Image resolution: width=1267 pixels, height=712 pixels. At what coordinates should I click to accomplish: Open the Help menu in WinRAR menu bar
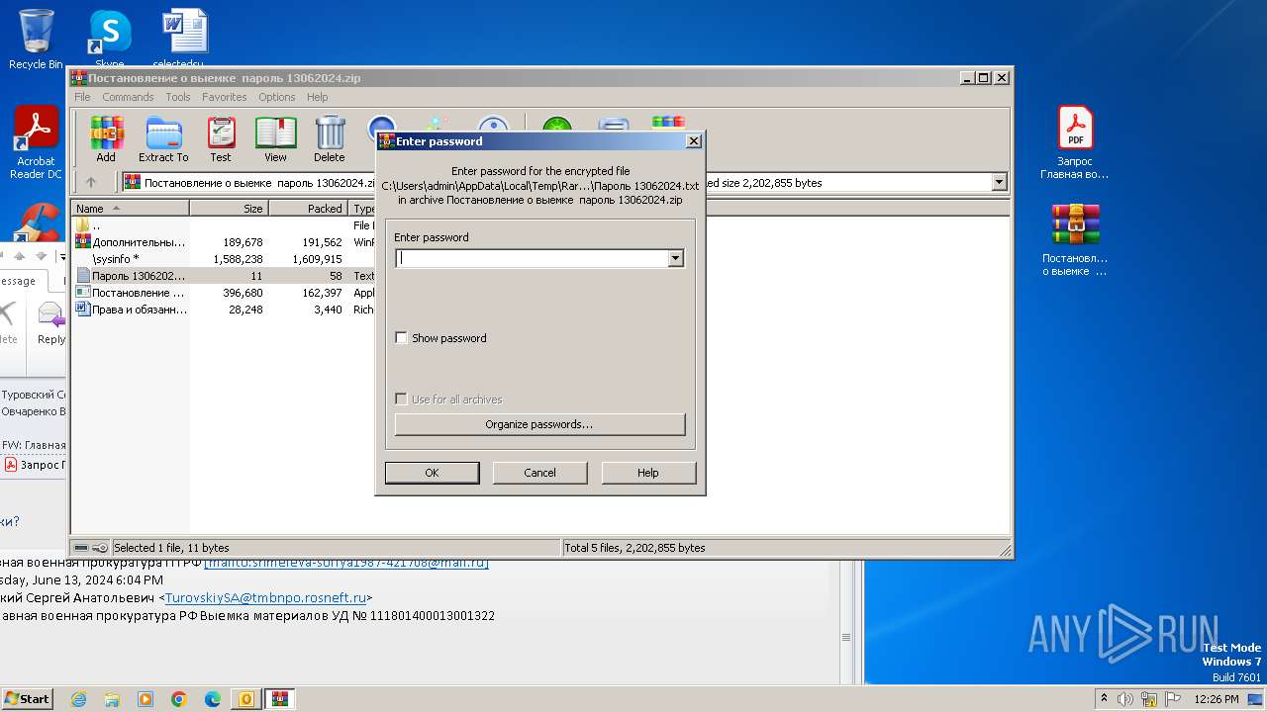click(x=317, y=97)
